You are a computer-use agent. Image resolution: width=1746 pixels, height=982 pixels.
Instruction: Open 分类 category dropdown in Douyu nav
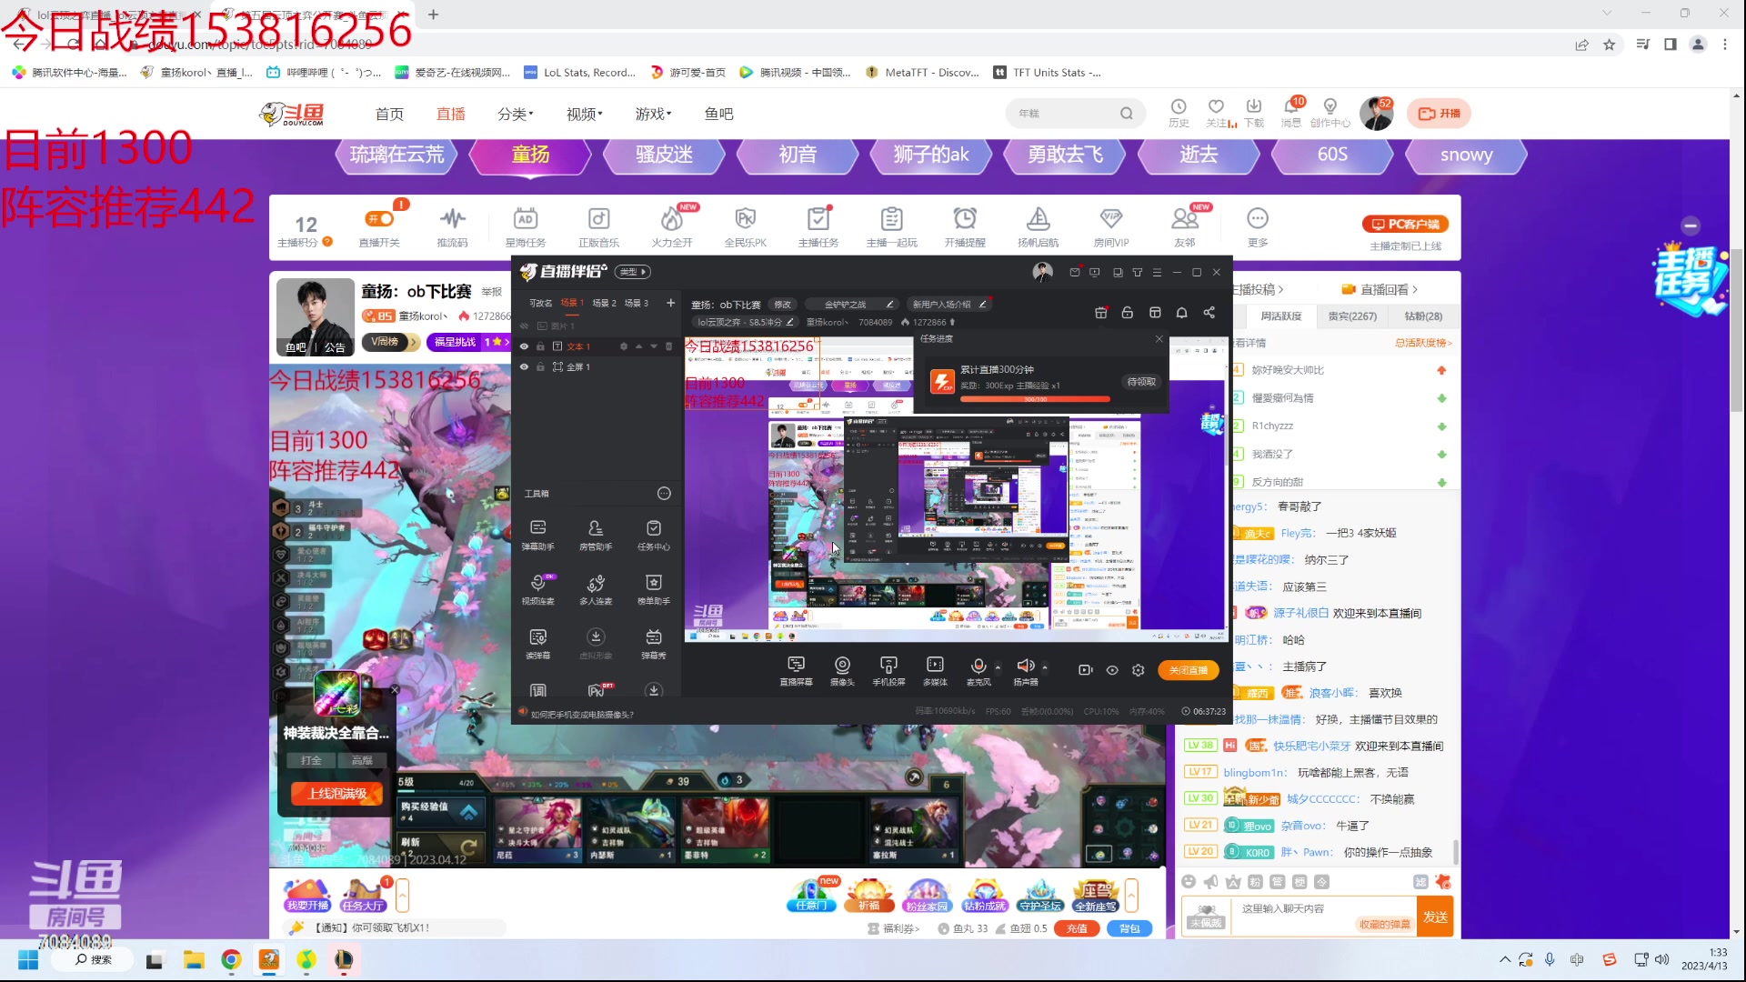click(516, 114)
